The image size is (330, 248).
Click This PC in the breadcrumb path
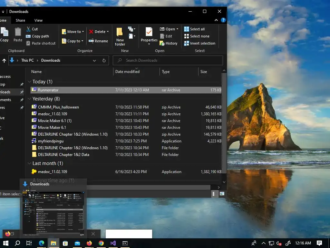[x=27, y=60]
